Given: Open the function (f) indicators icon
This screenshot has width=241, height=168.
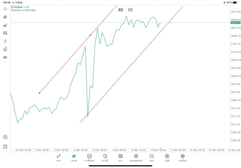Looking at the screenshot, I should click(5, 41).
